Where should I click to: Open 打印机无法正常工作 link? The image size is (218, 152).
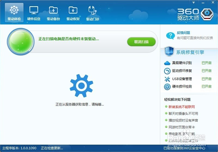pyautogui.click(x=183, y=141)
